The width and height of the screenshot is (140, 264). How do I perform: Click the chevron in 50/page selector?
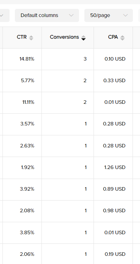(125, 15)
